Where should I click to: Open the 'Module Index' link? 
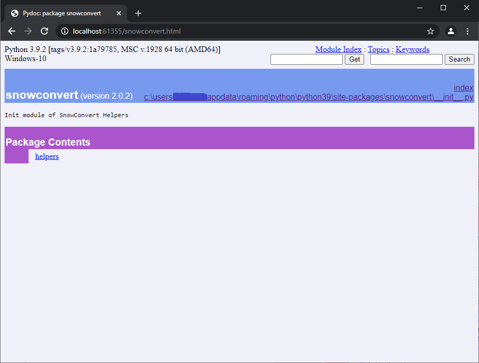pos(338,49)
